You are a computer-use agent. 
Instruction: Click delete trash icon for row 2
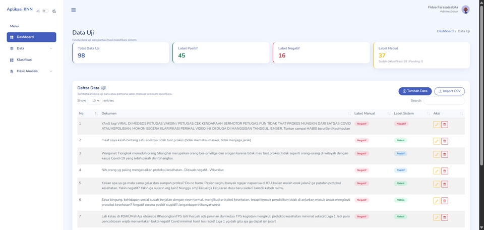click(444, 141)
